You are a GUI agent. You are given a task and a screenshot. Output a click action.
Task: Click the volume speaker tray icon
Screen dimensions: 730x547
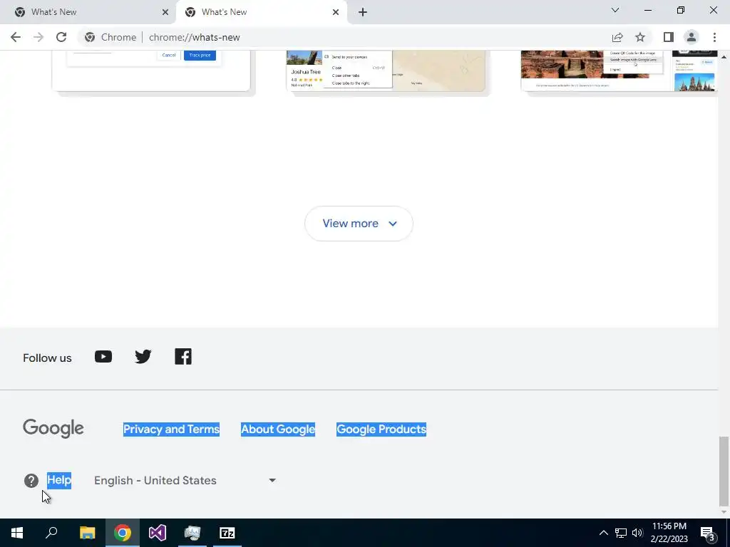(637, 533)
